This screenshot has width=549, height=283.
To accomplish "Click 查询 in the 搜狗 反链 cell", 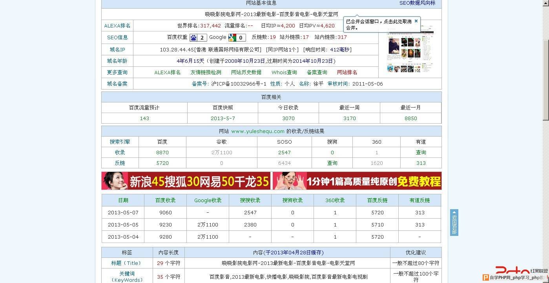I will click(332, 163).
